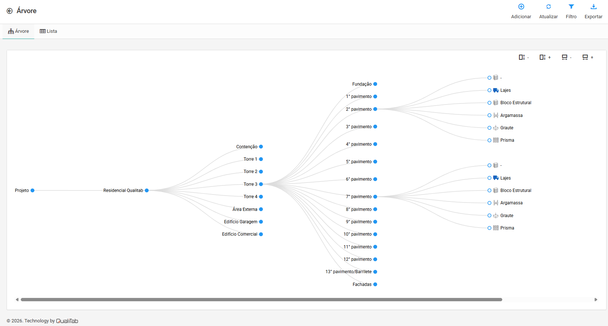608x326 pixels.
Task: Collapse the Projeto root node
Action: (32, 191)
